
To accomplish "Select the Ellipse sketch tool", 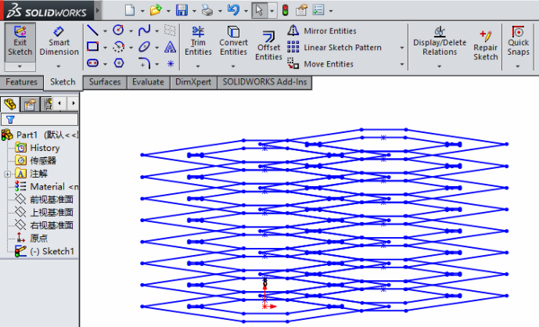I will click(144, 47).
